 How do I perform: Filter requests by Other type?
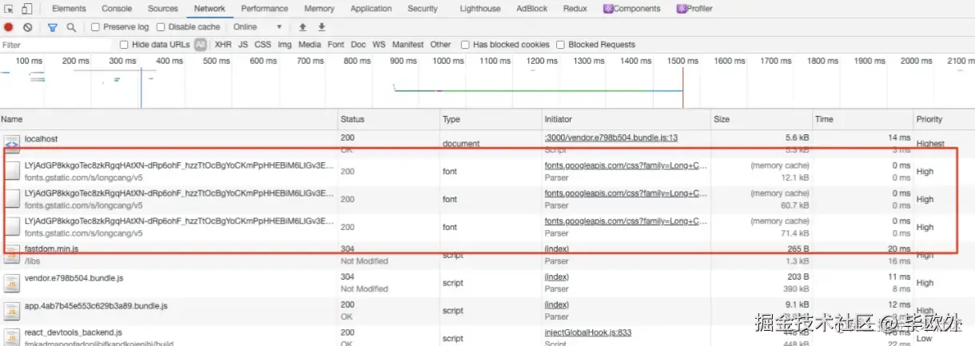point(440,45)
